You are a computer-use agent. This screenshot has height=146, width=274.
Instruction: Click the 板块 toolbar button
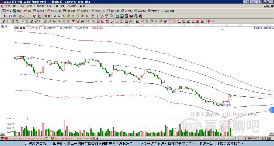(17, 11)
